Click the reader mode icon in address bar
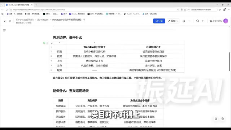This screenshot has width=231, height=130. [x=182, y=10]
